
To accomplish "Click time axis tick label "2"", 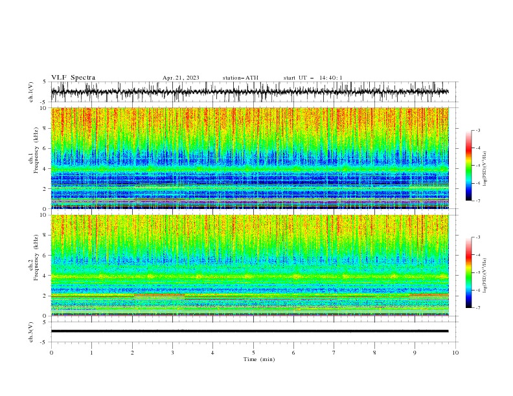I will 132,353.
